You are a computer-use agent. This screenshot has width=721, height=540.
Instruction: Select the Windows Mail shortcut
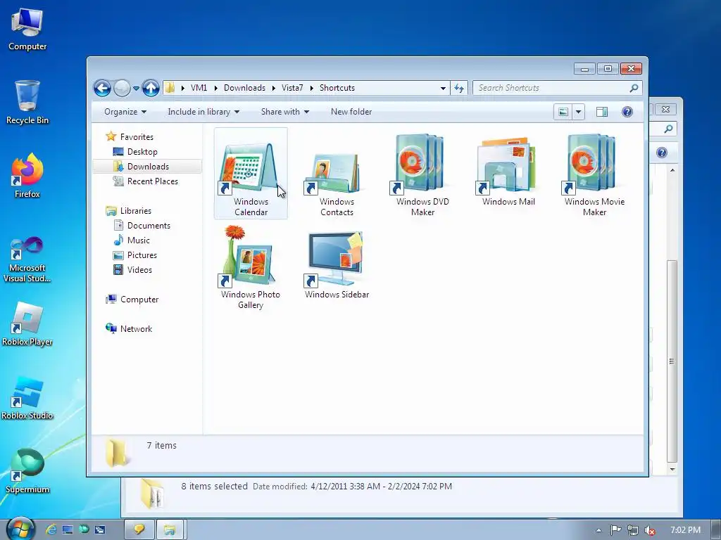[508, 171]
